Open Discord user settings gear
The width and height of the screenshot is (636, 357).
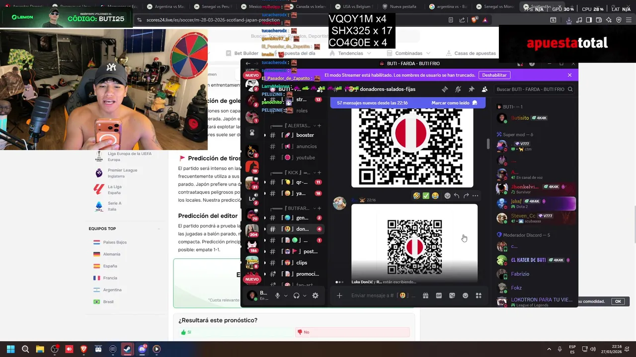pos(315,296)
